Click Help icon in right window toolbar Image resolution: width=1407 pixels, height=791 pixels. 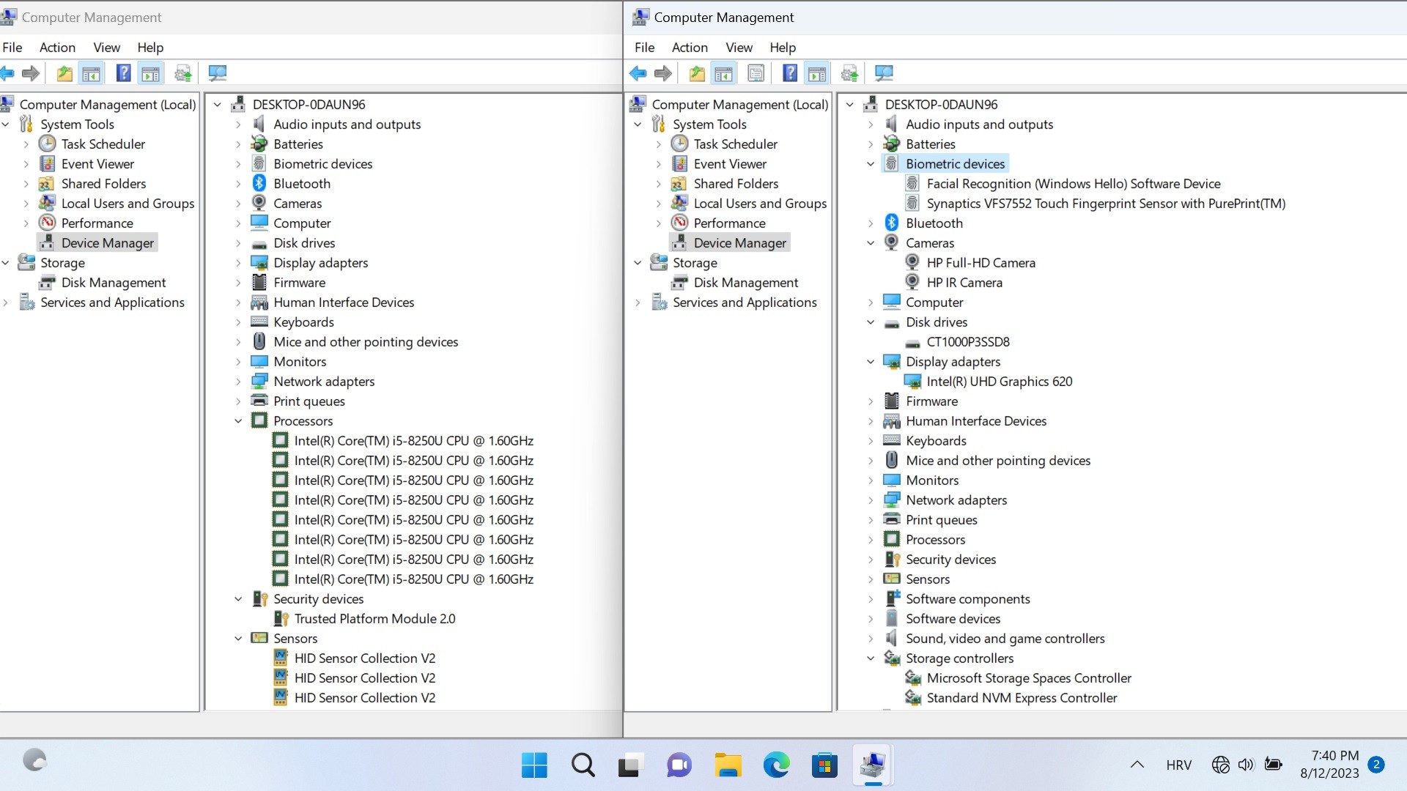tap(790, 73)
